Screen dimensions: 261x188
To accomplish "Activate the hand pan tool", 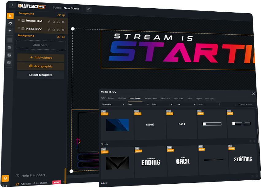I will (x=10, y=23).
